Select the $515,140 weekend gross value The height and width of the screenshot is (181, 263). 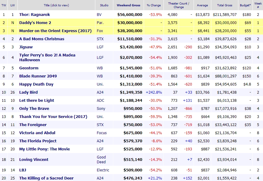pos(133,160)
